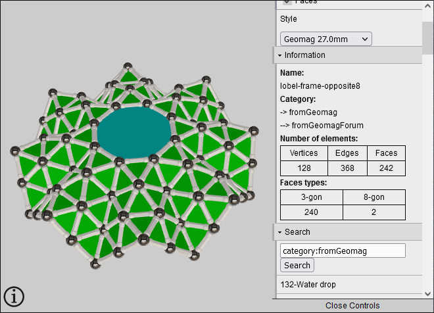This screenshot has height=313, width=434.
Task: Click the 8-gon header cell
Action: pos(374,197)
